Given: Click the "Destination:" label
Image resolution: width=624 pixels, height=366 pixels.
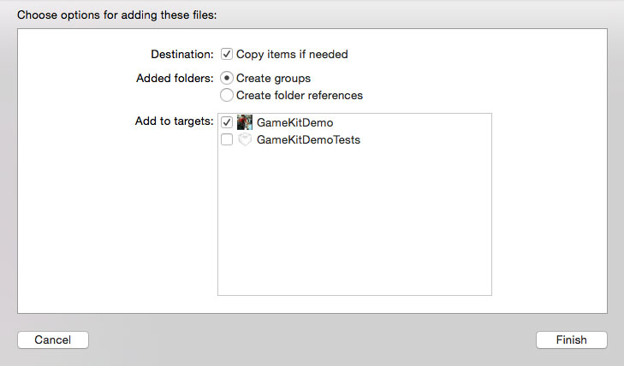Looking at the screenshot, I should (180, 54).
